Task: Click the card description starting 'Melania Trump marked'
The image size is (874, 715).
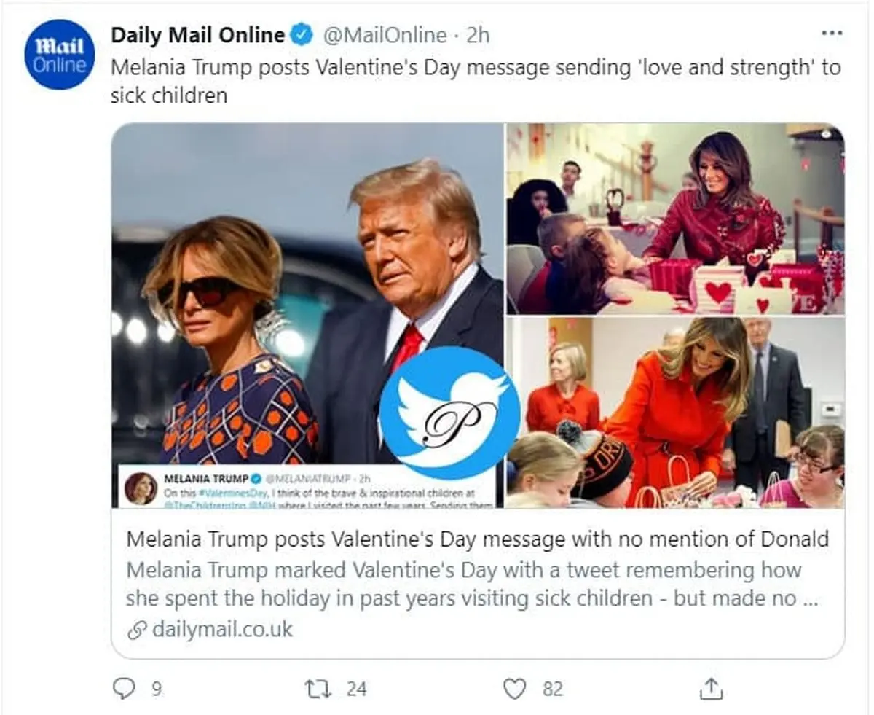Action: click(466, 583)
